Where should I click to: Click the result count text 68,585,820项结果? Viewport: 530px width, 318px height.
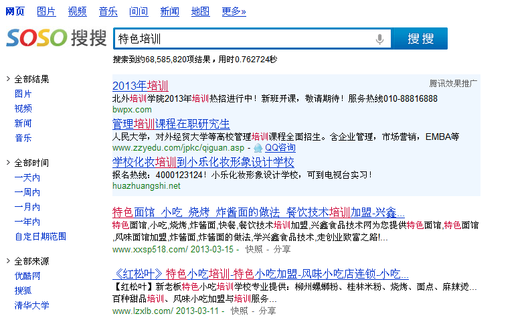(x=179, y=60)
